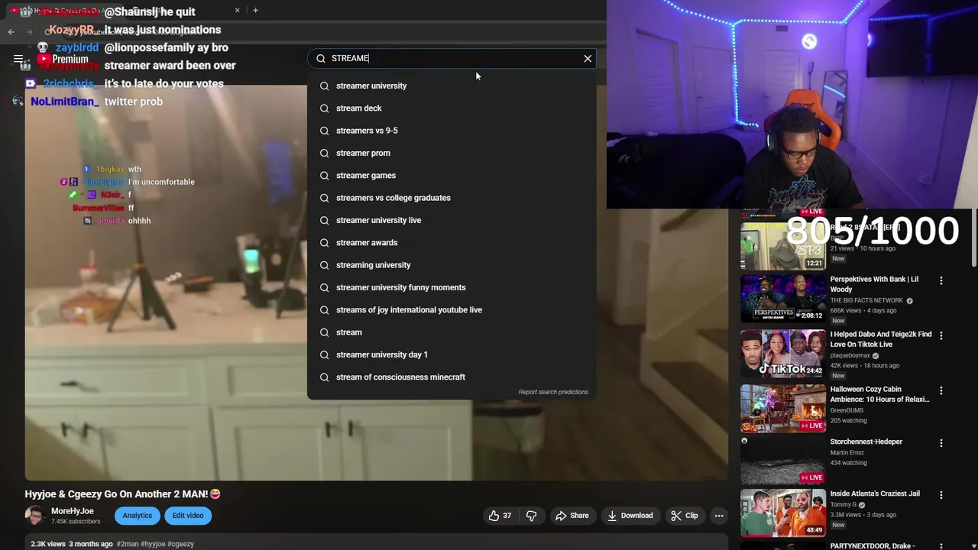Open MoreHyJoe channel name link
Screen dimensions: 978x550
point(73,511)
